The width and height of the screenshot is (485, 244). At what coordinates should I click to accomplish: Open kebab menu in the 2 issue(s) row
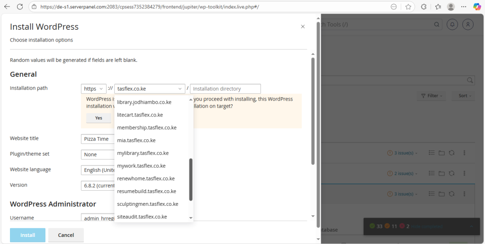click(464, 173)
